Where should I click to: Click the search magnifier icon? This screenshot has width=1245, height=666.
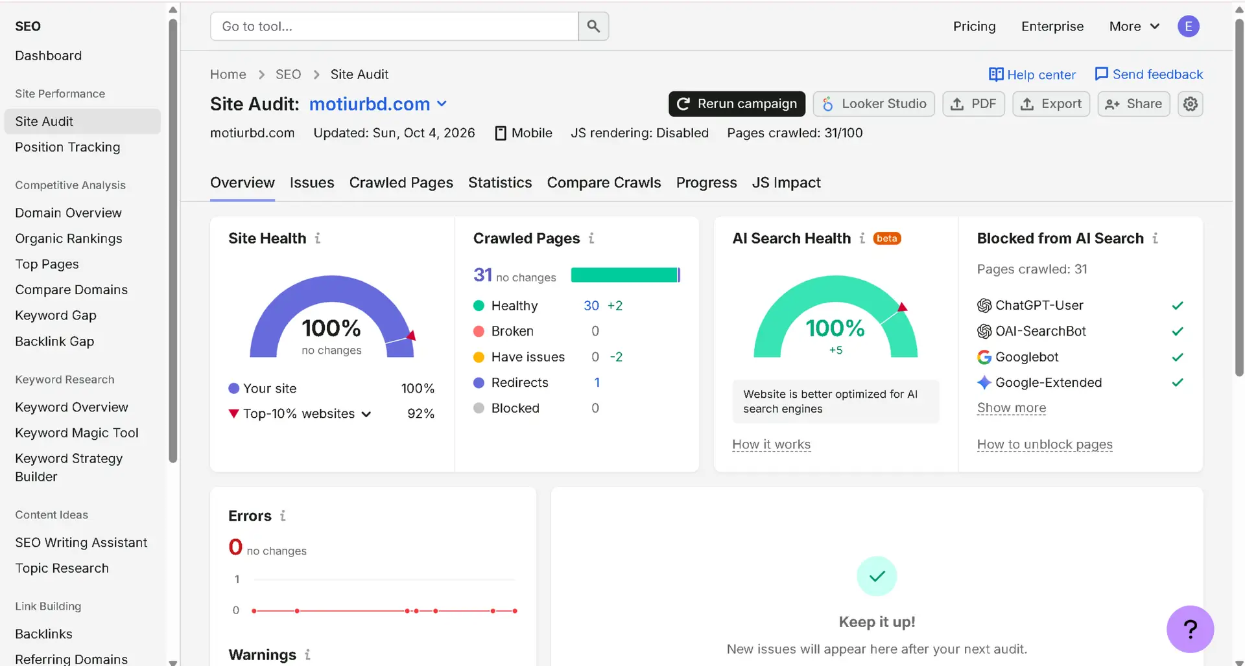pyautogui.click(x=593, y=26)
